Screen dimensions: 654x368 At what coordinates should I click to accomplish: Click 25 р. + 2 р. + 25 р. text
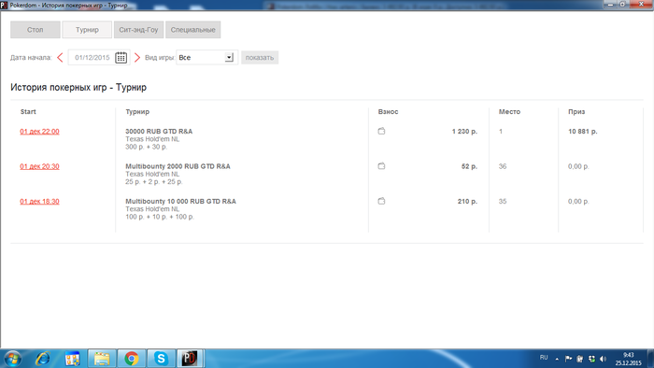point(154,182)
